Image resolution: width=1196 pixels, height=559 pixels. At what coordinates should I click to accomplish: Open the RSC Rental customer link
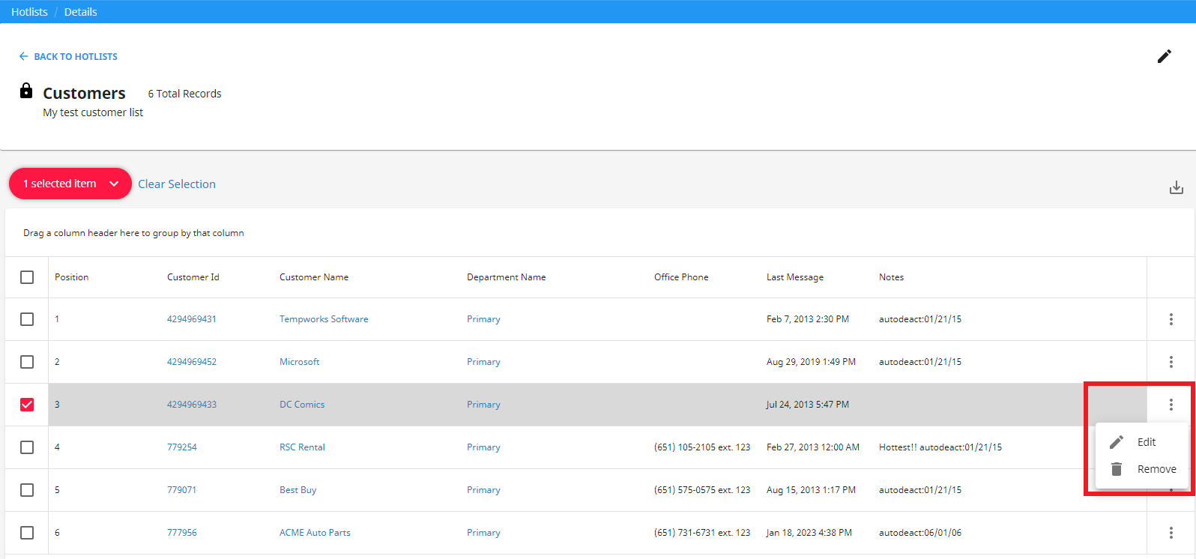click(302, 447)
